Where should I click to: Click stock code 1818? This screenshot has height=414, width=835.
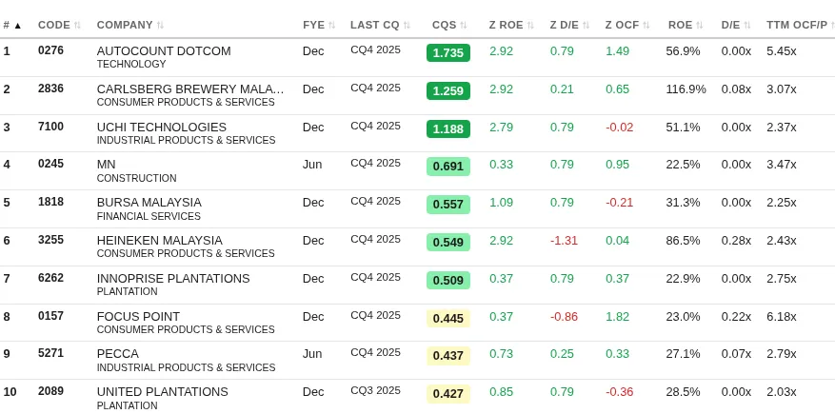pyautogui.click(x=50, y=202)
